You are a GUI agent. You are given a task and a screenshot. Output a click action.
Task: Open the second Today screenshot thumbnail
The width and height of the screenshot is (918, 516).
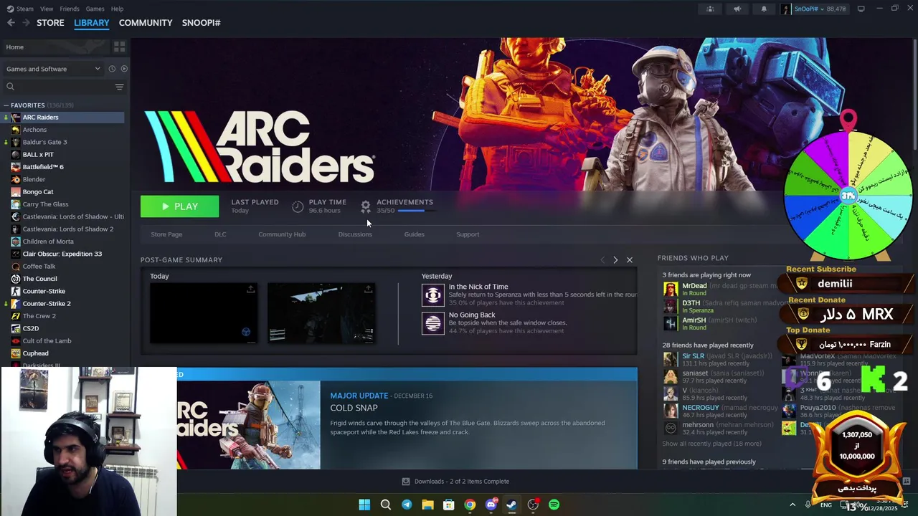[x=321, y=313]
